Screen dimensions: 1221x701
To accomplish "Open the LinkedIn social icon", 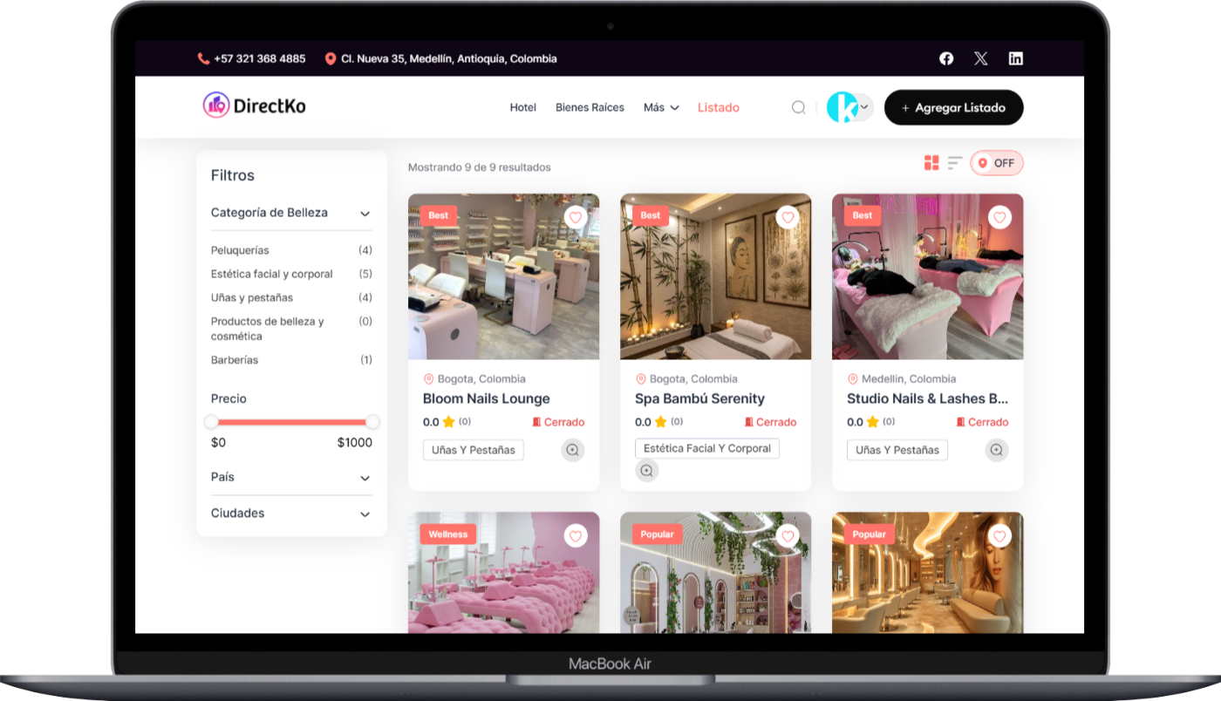I will coord(1016,58).
